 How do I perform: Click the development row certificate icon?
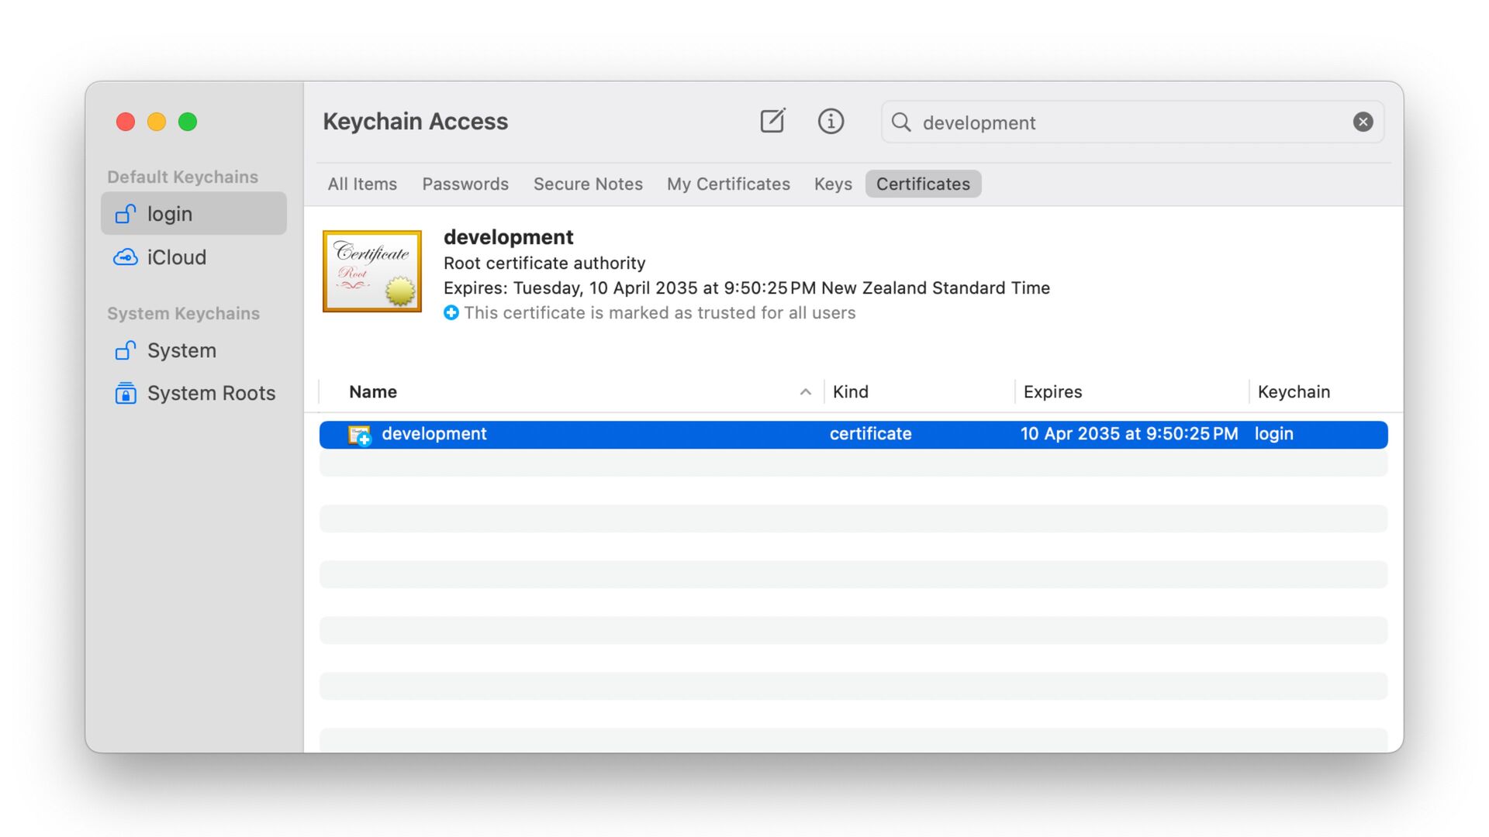click(359, 435)
